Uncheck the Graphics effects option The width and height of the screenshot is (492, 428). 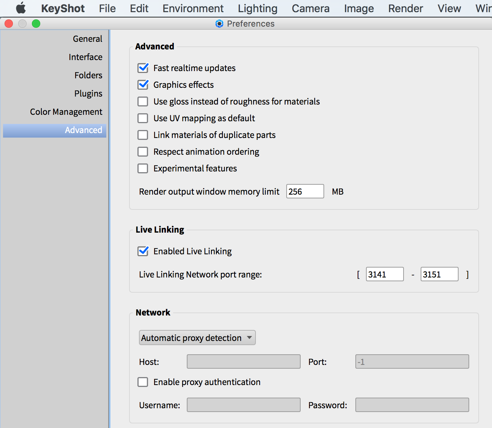143,85
